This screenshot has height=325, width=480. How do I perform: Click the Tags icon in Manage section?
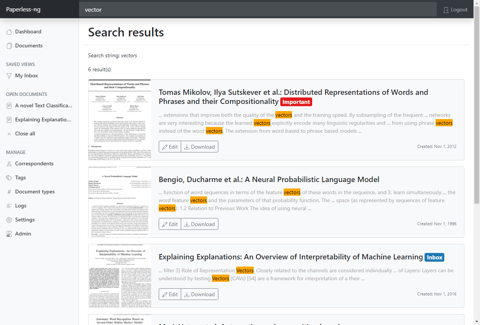pos(9,178)
